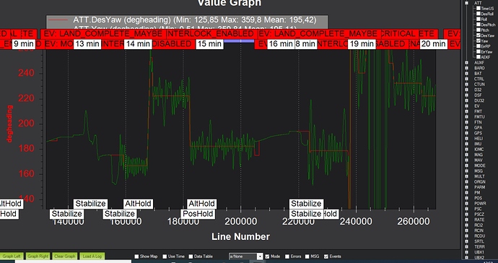Check Roll under ATT
This screenshot has width=498, height=263.
pyautogui.click(x=478, y=20)
